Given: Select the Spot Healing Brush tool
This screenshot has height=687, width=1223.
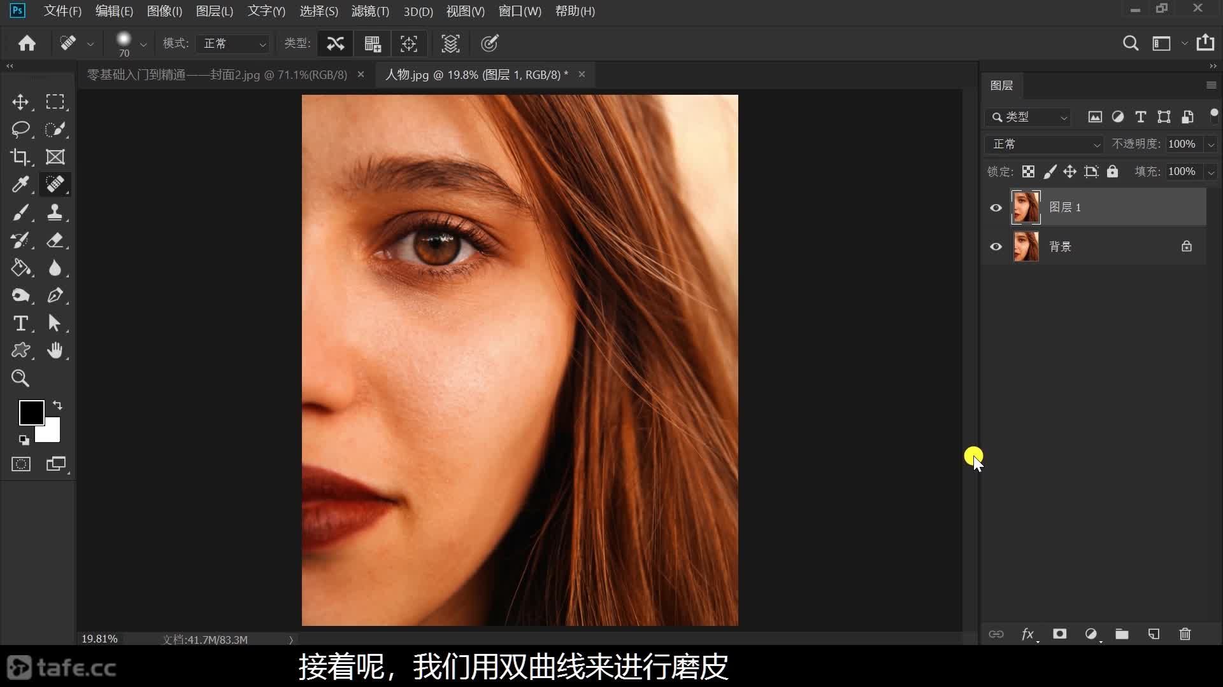Looking at the screenshot, I should coord(55,184).
